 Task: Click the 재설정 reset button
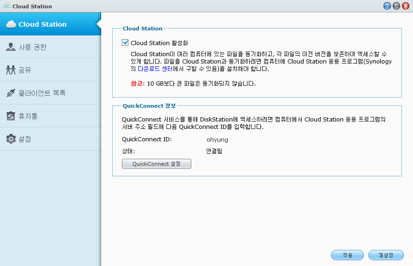[386, 255]
